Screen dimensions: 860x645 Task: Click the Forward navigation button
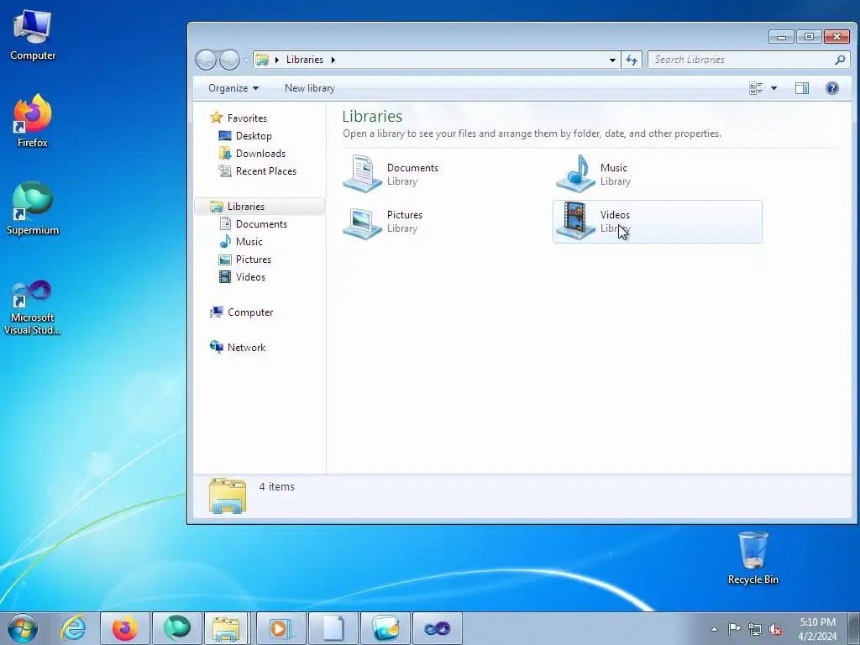pyautogui.click(x=229, y=60)
